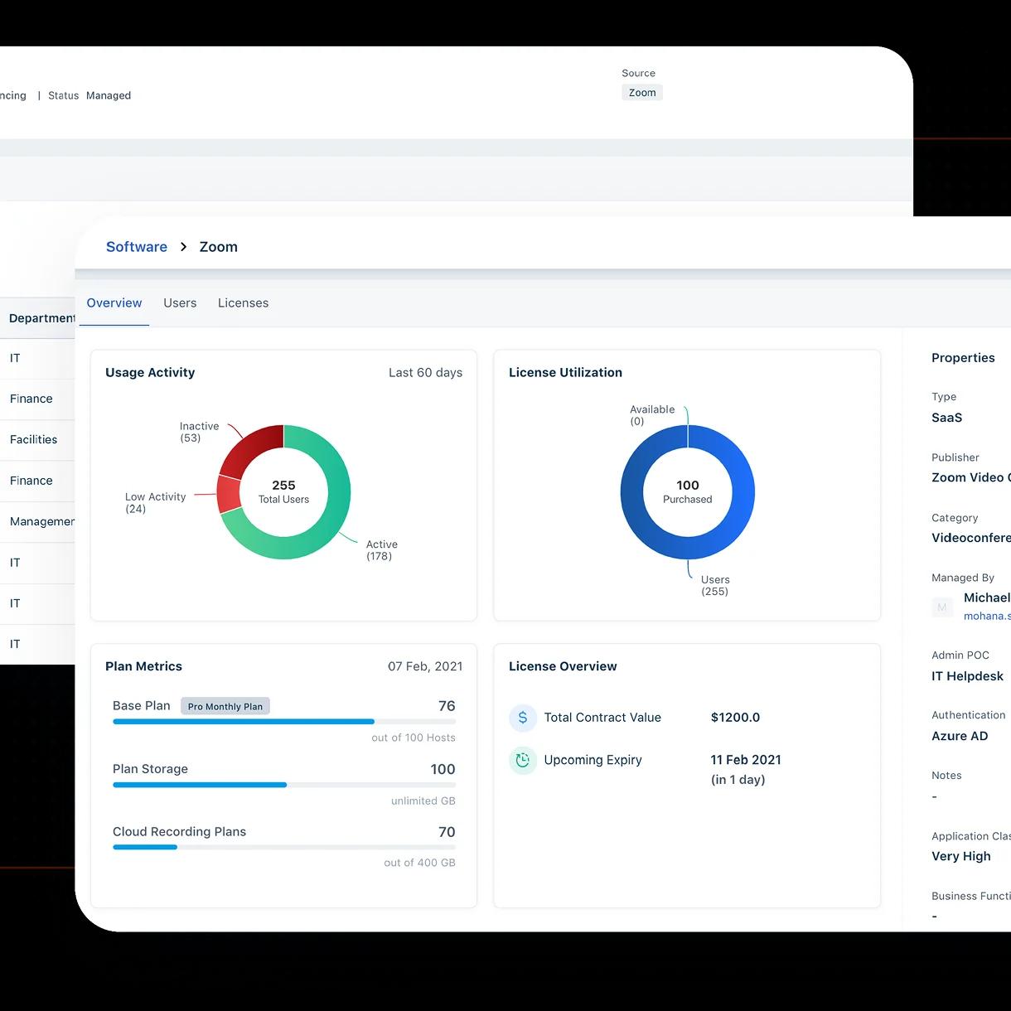This screenshot has width=1011, height=1011.
Task: Click the Properties panel heading
Action: point(963,358)
